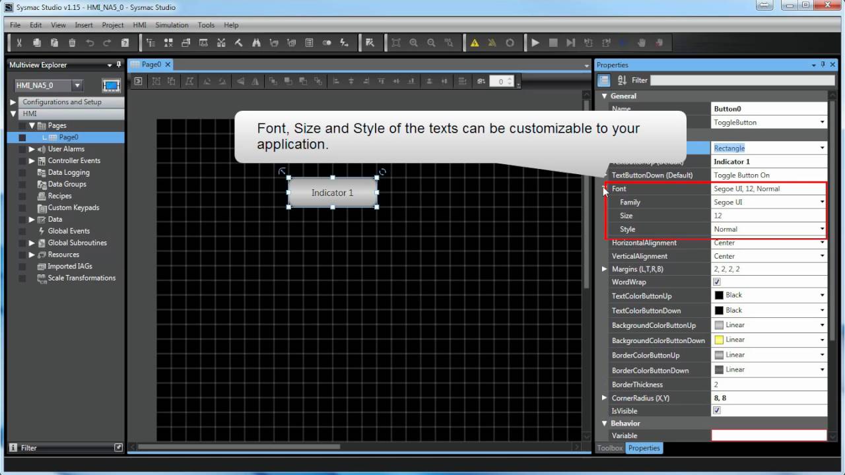
Task: Sort properties alphabetically with A-Z icon
Action: tap(622, 80)
